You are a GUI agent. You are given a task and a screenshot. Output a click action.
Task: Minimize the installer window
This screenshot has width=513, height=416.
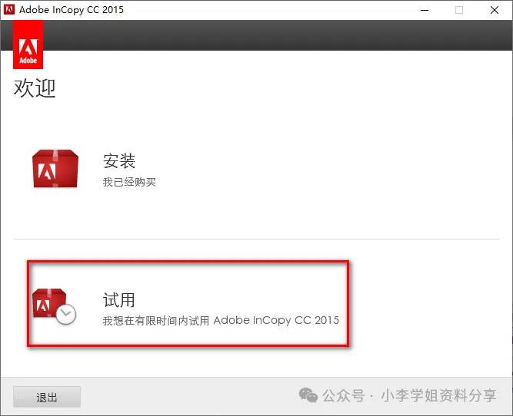pyautogui.click(x=425, y=10)
